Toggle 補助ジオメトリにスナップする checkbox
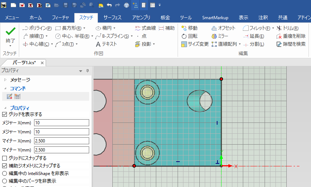The width and height of the screenshot is (311, 187). click(5, 166)
